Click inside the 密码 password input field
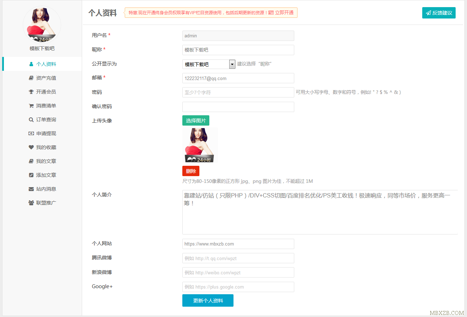The image size is (467, 317). [238, 92]
